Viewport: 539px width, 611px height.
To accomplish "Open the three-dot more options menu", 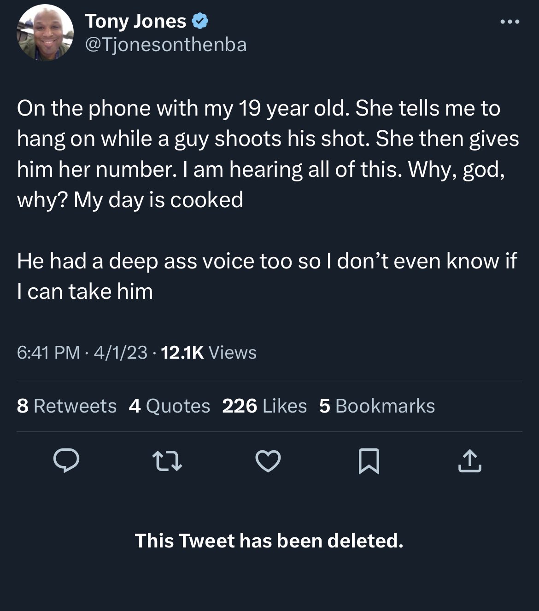I will point(510,22).
